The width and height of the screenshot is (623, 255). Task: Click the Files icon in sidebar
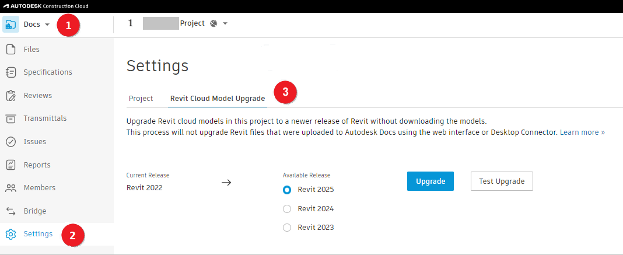pos(10,50)
